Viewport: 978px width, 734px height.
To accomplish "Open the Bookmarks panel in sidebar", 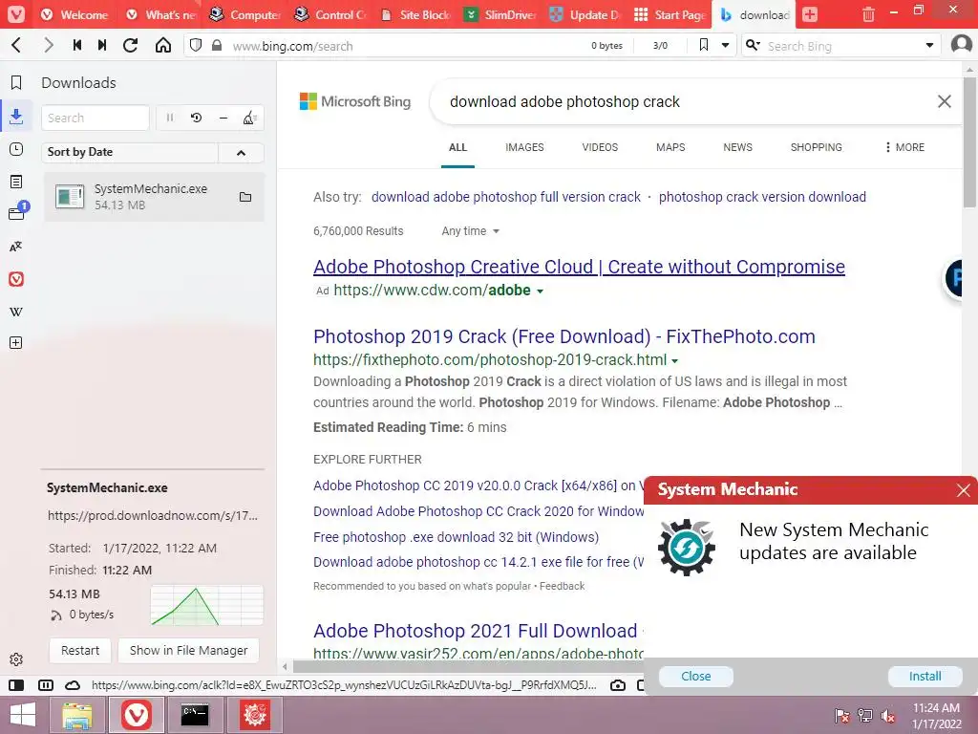I will tap(16, 82).
